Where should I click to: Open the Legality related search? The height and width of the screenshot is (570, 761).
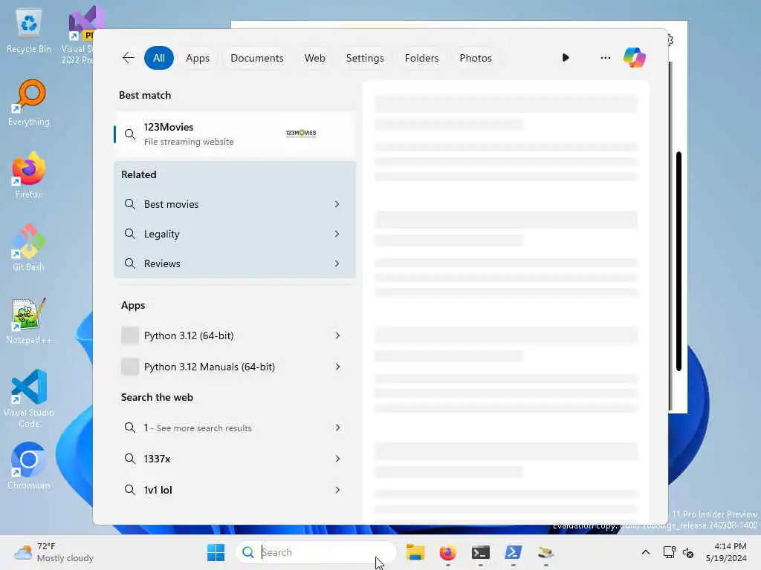(234, 234)
